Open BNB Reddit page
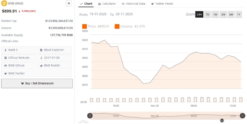The width and height of the screenshot is (247, 124). tap(54, 65)
